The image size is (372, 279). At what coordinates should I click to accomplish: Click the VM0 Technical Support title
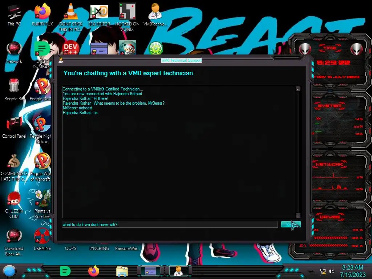182,60
